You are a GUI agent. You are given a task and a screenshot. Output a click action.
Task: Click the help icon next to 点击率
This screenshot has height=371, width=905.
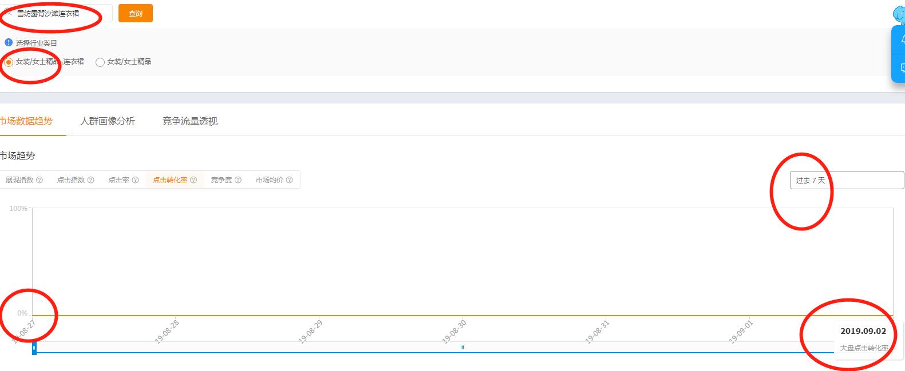(135, 180)
